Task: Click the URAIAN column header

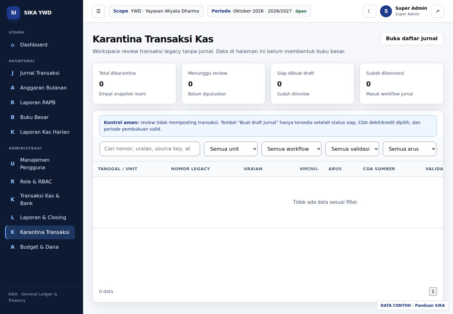Action: (x=253, y=169)
